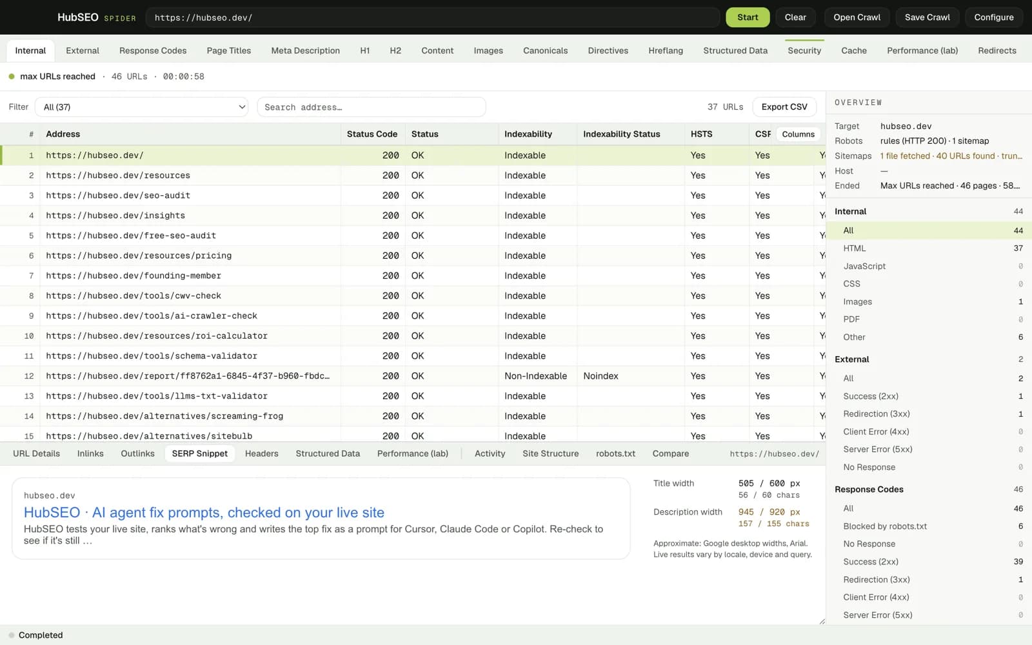
Task: Open the robots.txt bottom tab
Action: (x=615, y=453)
